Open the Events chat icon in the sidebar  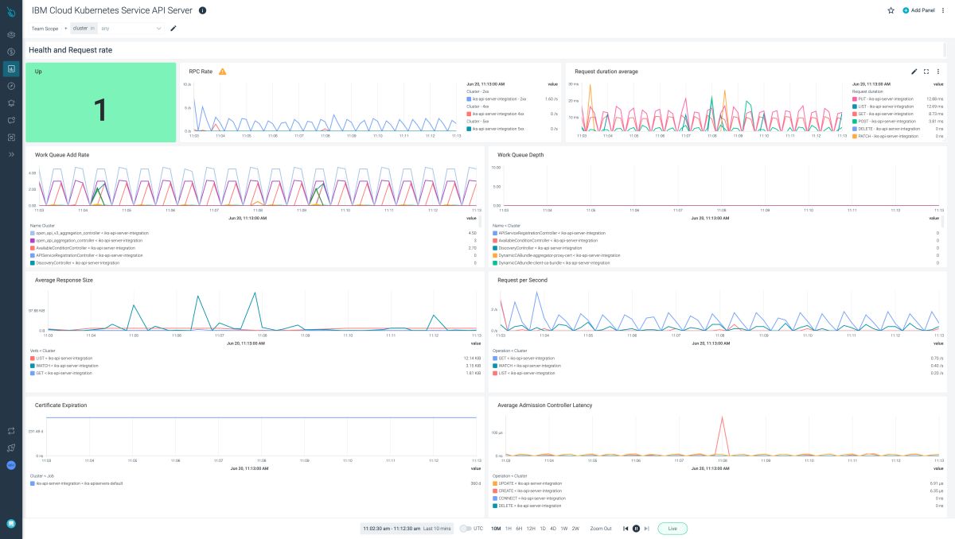point(11,120)
